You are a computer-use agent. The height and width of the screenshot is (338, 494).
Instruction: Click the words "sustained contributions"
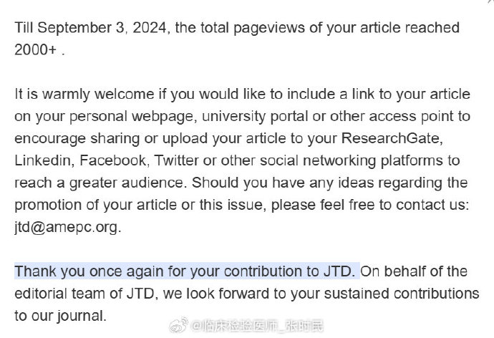point(402,294)
